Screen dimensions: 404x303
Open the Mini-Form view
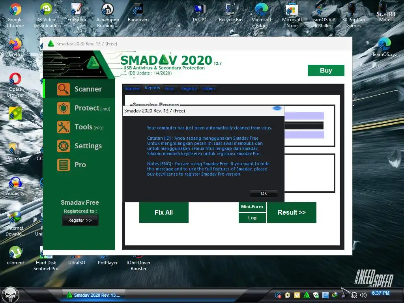point(252,207)
